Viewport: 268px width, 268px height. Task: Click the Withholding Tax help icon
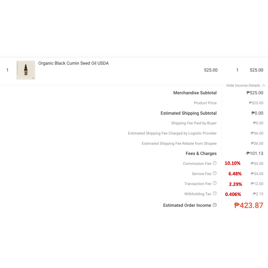pyautogui.click(x=215, y=193)
